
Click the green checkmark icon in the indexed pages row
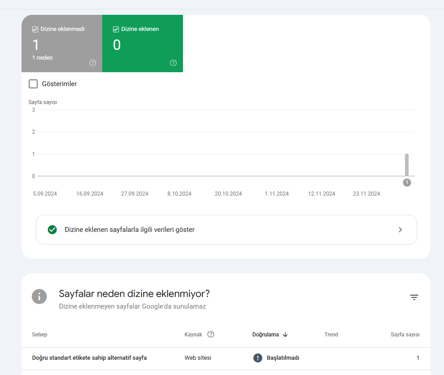point(52,230)
